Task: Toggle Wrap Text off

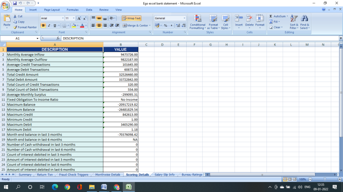Action: click(132, 18)
